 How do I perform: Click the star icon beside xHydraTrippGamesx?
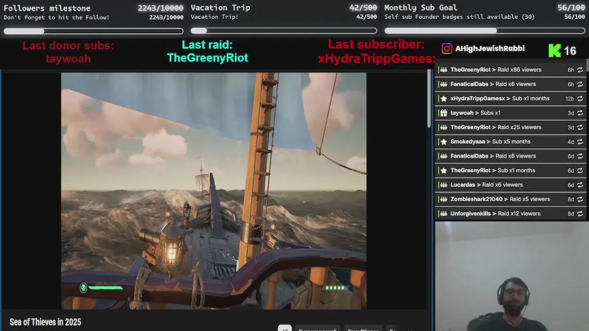(443, 98)
